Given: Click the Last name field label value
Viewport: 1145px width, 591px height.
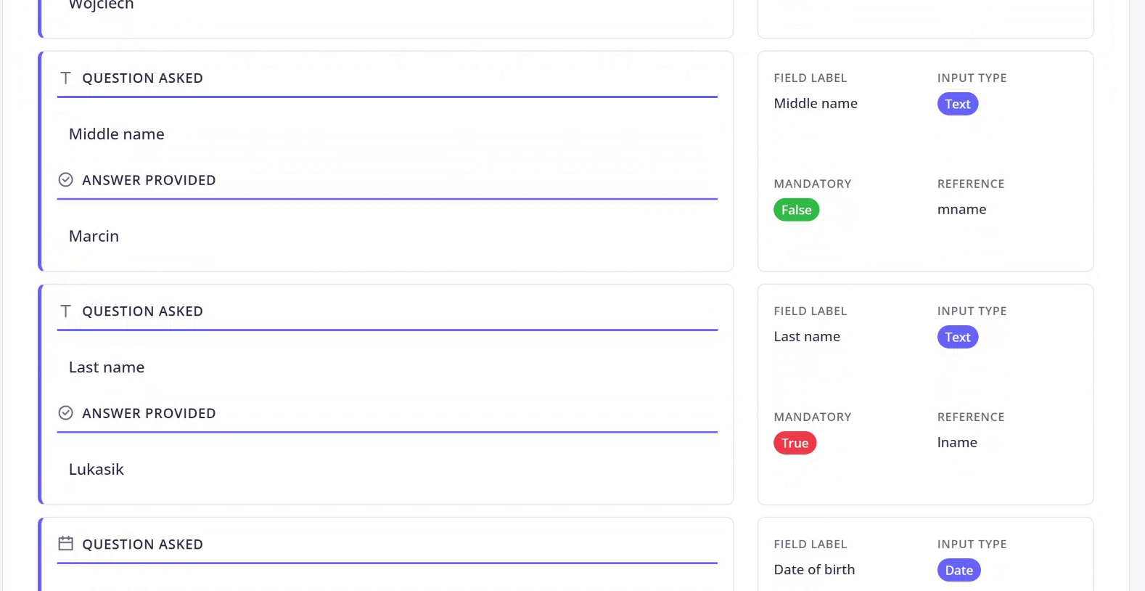Looking at the screenshot, I should (806, 337).
